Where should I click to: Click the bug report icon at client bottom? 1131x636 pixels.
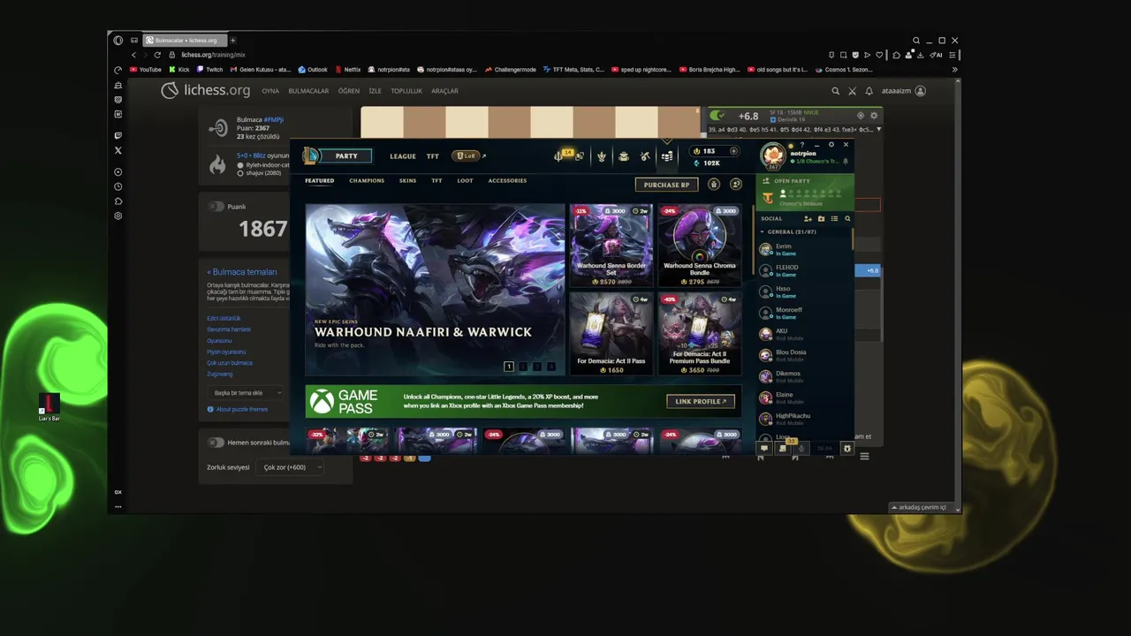846,449
